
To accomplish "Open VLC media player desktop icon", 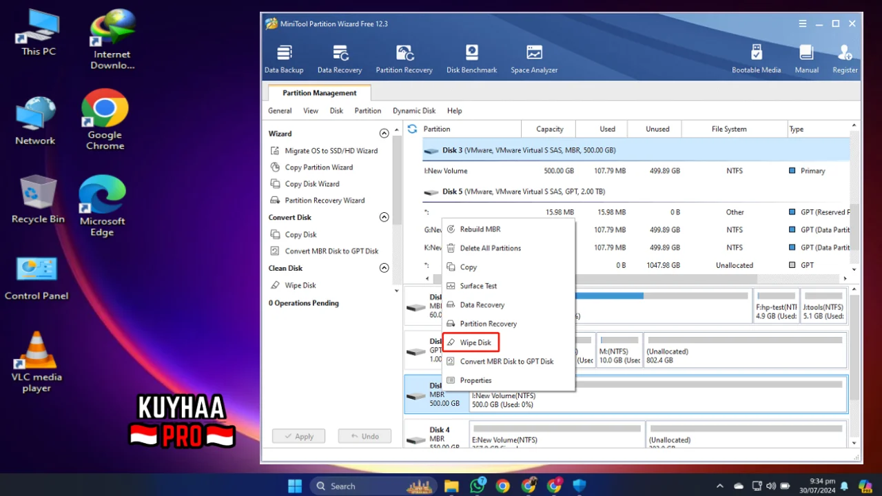I will click(37, 362).
